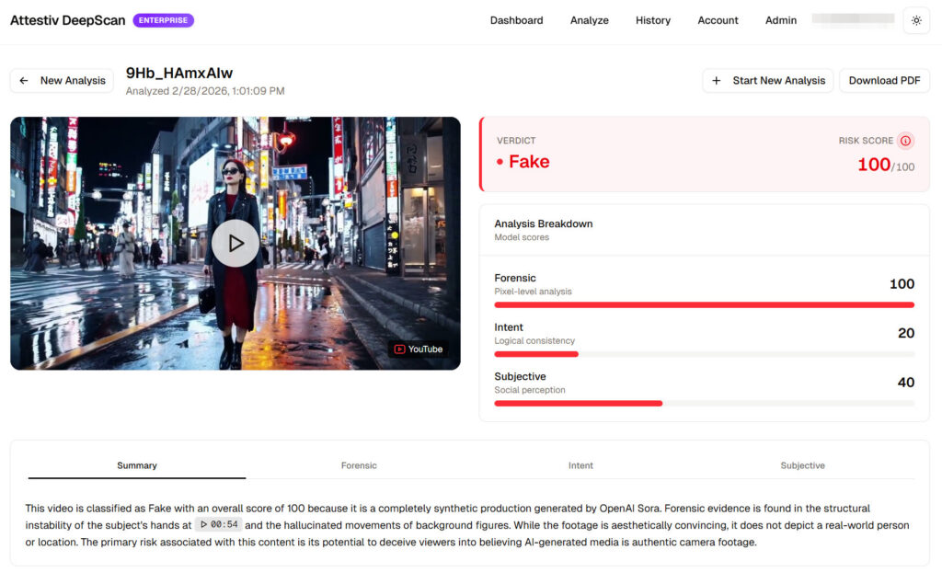Screen dimensions: 942x584
Task: Download the PDF report
Action: [884, 81]
